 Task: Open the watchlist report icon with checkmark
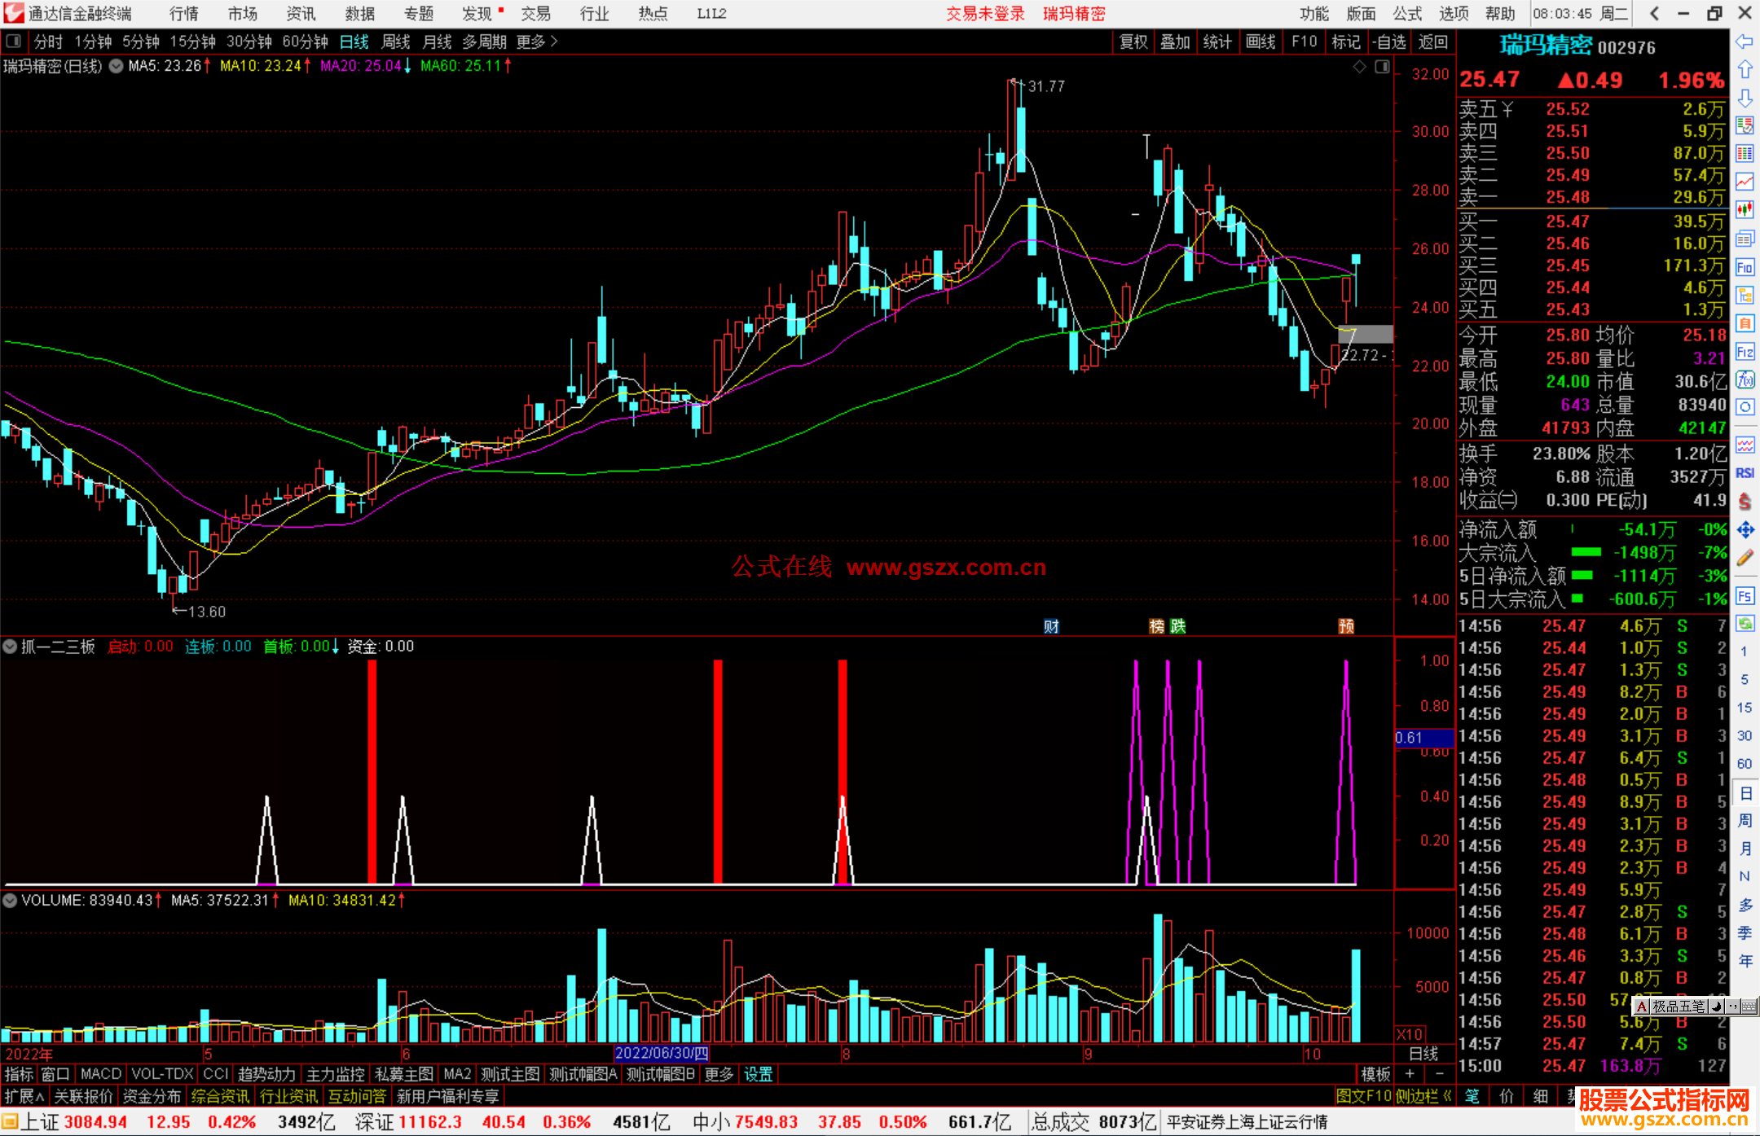1745,125
